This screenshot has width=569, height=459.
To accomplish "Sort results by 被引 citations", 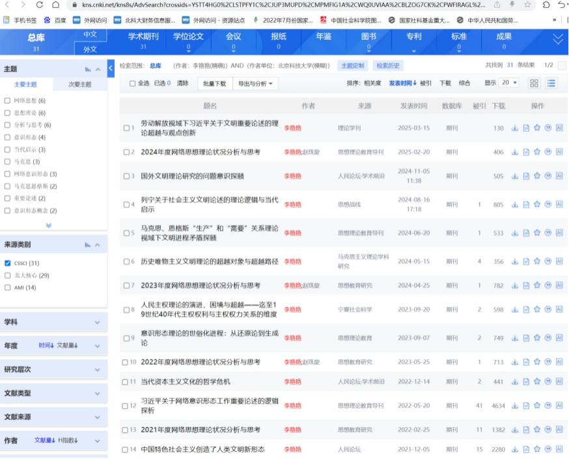I will pyautogui.click(x=426, y=83).
